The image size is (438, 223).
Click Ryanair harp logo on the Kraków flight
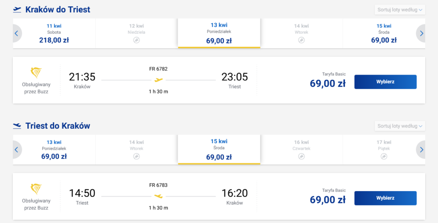(x=36, y=72)
